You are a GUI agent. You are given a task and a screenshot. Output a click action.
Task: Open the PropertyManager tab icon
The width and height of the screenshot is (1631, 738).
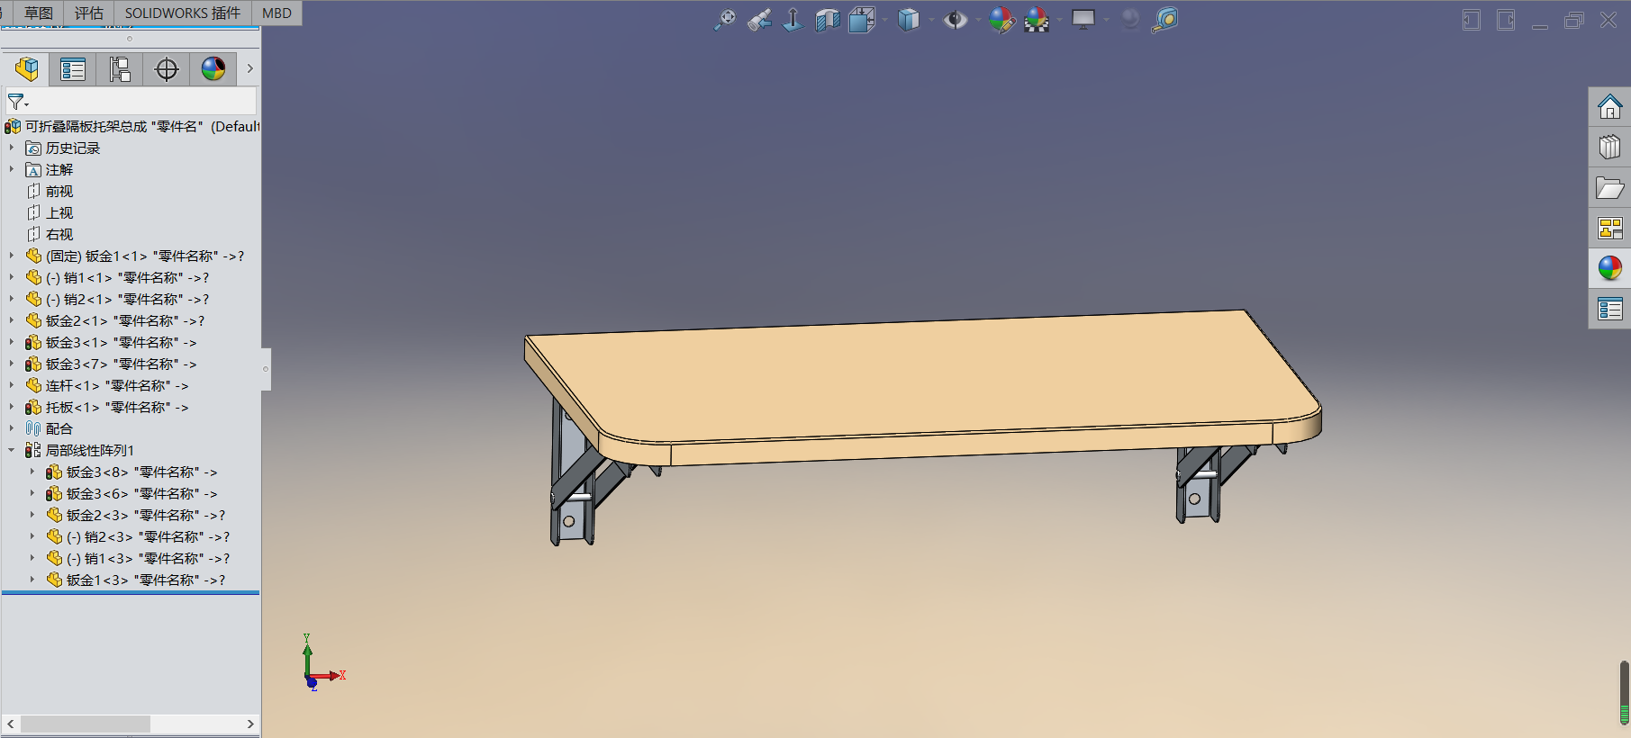coord(73,69)
